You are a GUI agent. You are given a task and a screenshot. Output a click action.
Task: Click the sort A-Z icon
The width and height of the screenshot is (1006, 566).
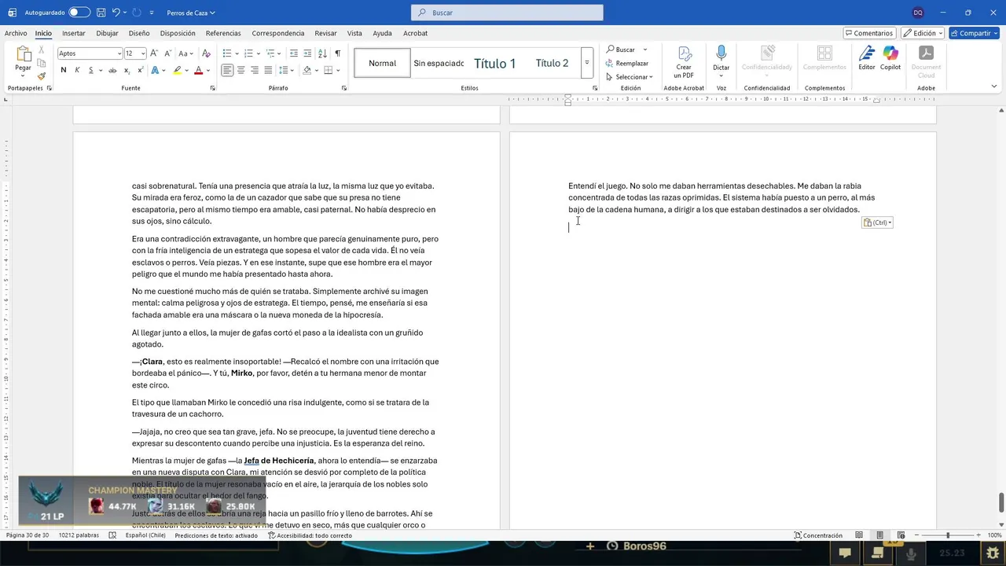point(322,53)
